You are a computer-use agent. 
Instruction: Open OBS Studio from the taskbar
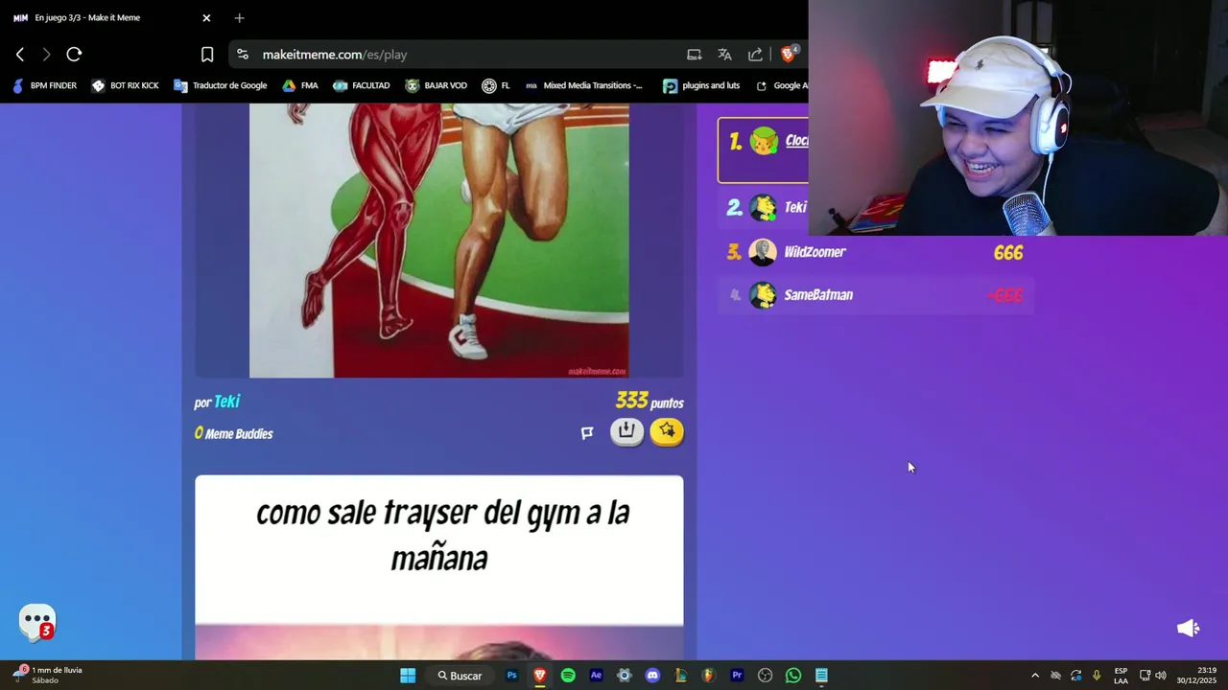point(765,676)
